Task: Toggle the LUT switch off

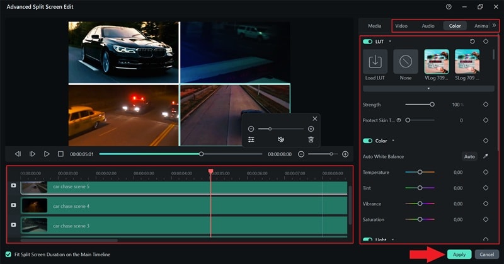Action: coord(367,42)
